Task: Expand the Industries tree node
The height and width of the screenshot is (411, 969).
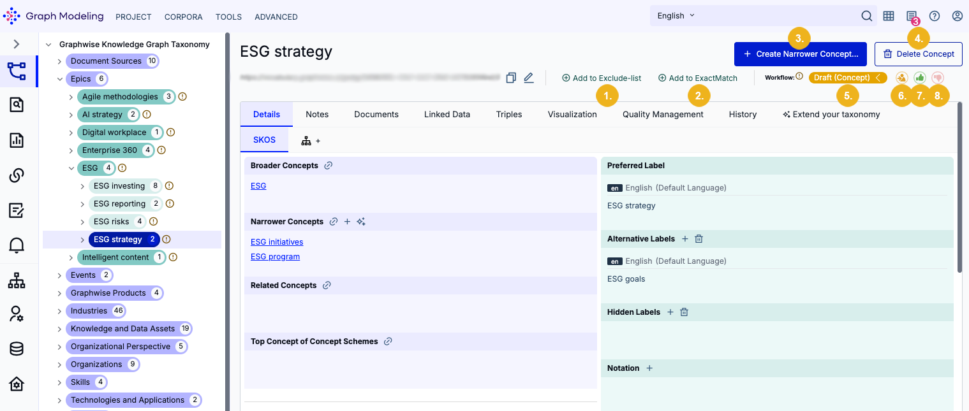Action: click(59, 311)
